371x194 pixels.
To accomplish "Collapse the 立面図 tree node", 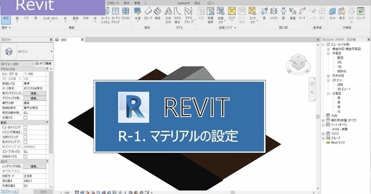I will click(328, 94).
